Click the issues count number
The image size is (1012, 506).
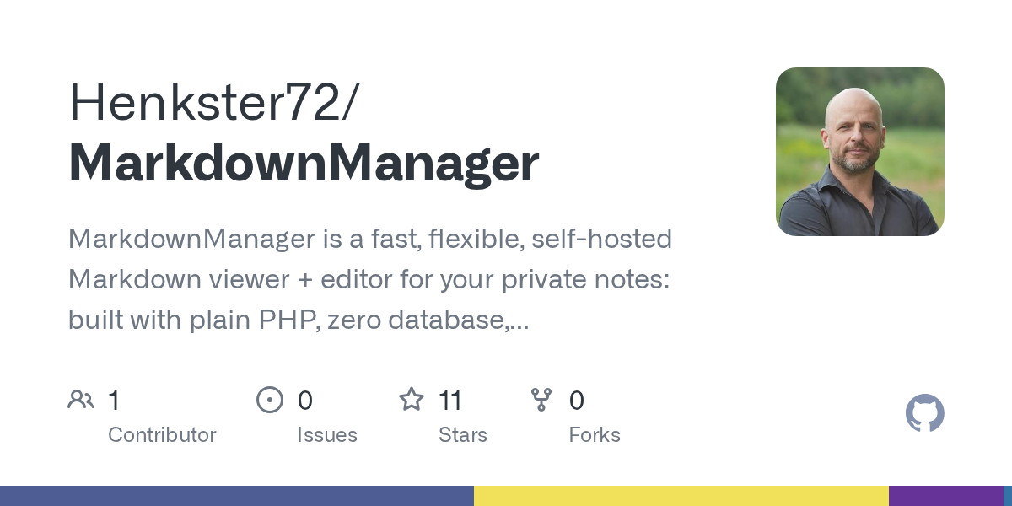point(305,400)
